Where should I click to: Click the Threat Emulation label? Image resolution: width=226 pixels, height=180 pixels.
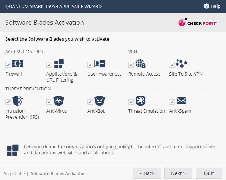pos(147,111)
